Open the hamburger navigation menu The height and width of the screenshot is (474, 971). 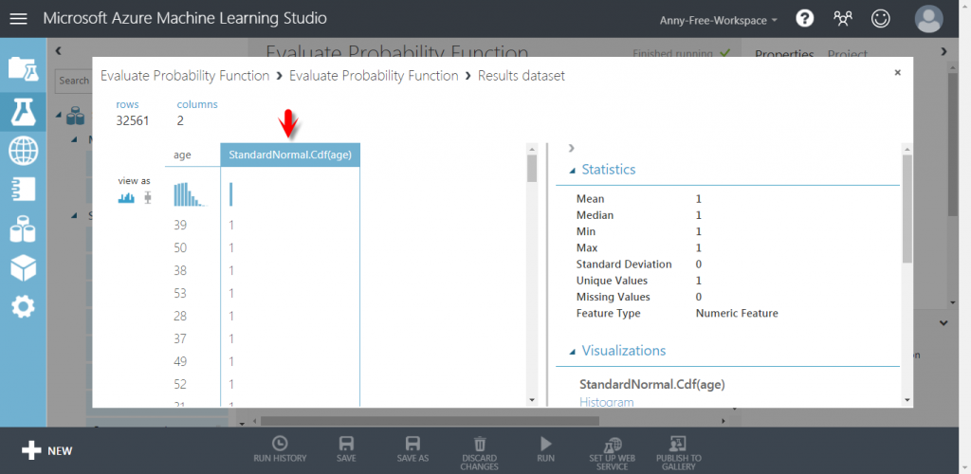pos(19,19)
